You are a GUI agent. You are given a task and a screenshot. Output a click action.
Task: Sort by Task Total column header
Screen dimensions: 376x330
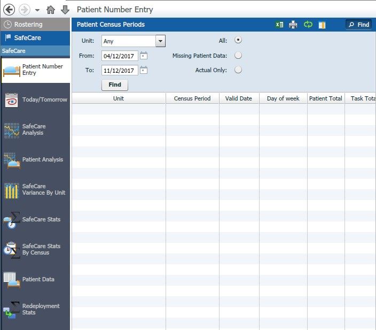click(361, 98)
